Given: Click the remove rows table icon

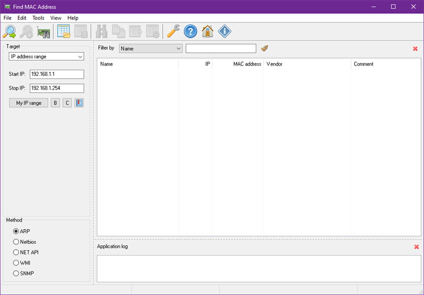Looking at the screenshot, I should pos(152,32).
